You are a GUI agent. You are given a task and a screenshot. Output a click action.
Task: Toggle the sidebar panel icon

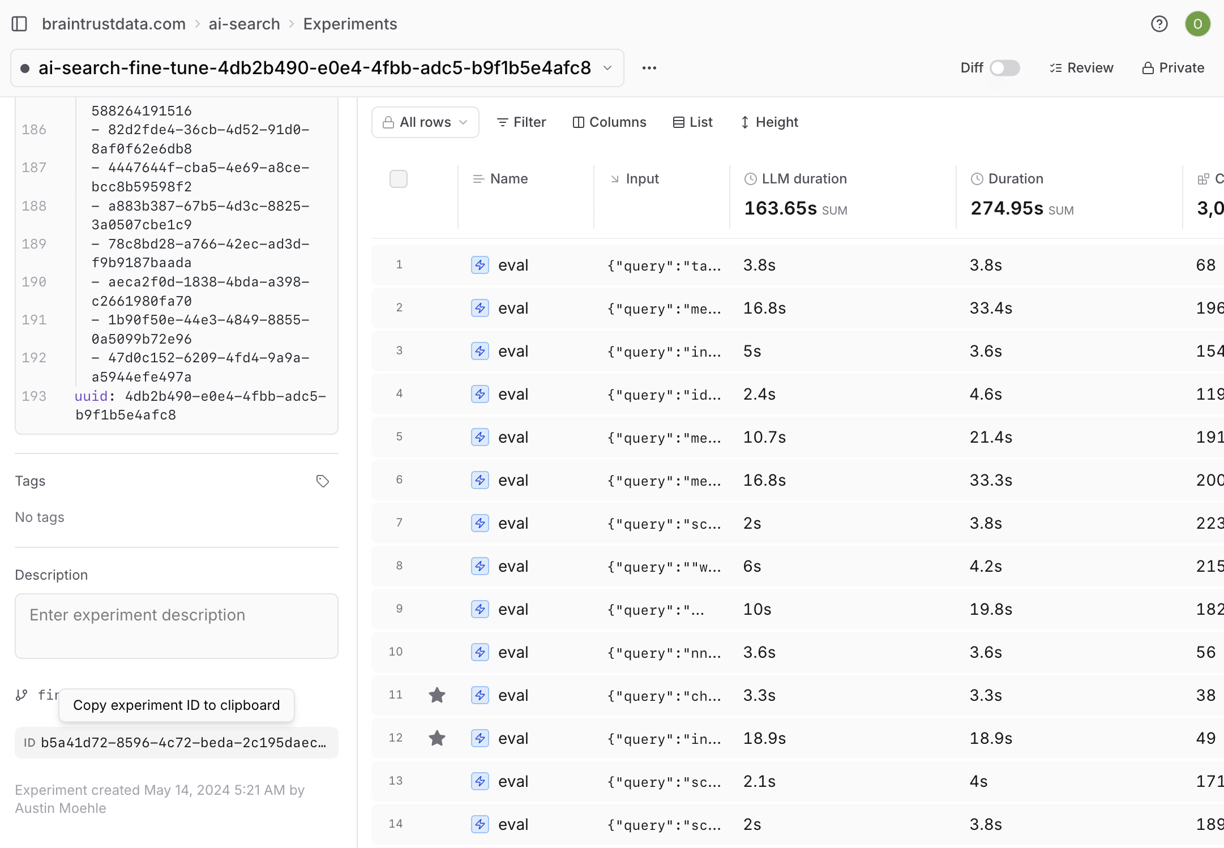(x=19, y=24)
